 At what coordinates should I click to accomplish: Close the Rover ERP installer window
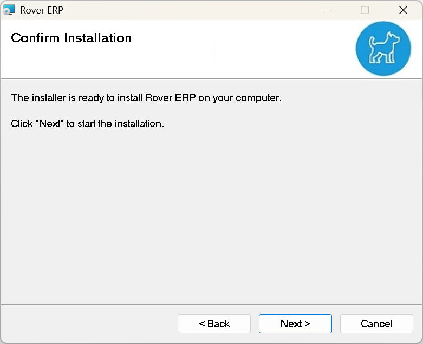click(403, 10)
